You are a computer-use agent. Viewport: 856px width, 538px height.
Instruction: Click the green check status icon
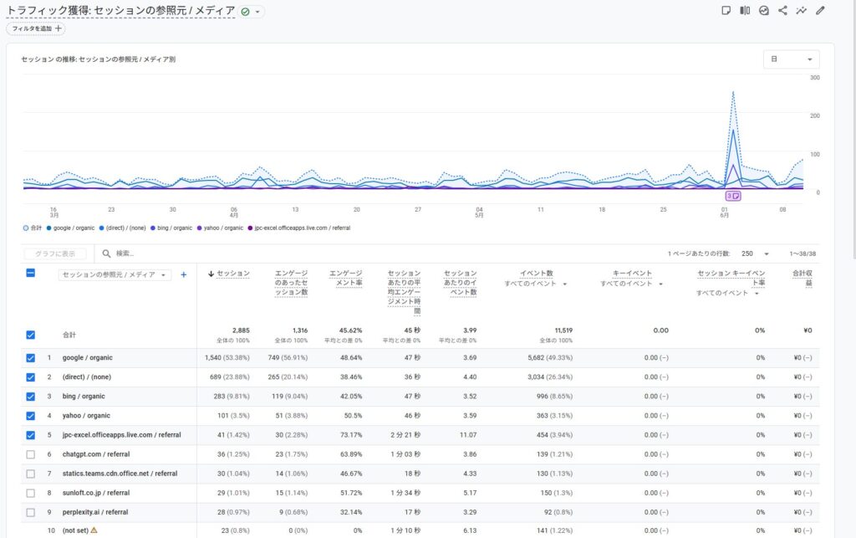(x=245, y=12)
